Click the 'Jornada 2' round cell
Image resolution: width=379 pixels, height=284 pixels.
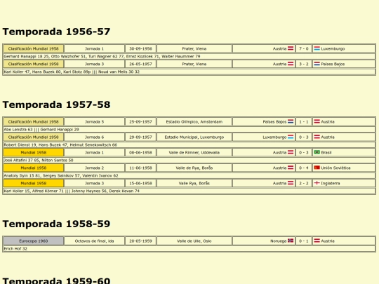(x=95, y=168)
